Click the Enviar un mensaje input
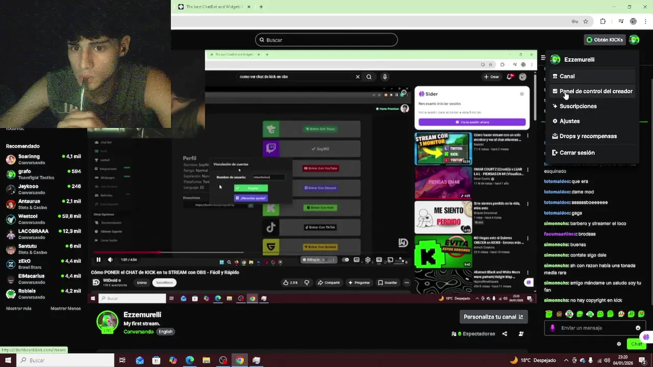This screenshot has height=367, width=653. click(594, 328)
